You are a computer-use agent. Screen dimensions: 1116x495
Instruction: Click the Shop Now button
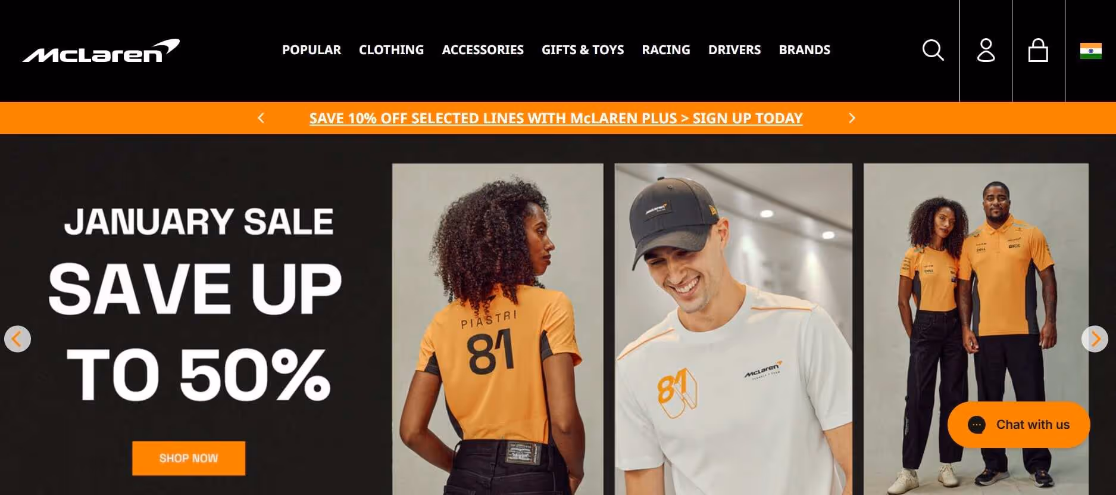(189, 458)
